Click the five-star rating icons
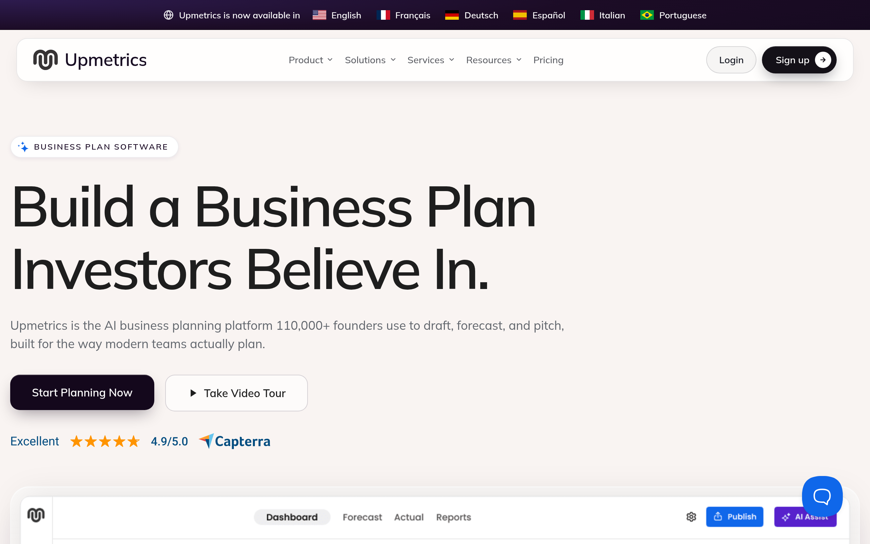Screen dimensions: 870x544 105,441
